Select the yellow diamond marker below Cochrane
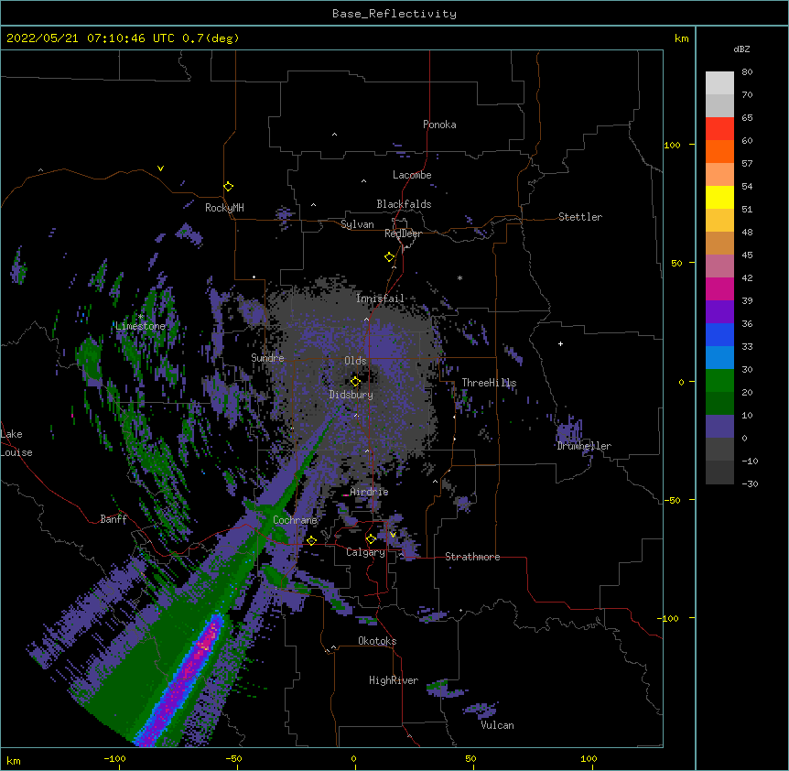789x771 pixels. coord(311,540)
